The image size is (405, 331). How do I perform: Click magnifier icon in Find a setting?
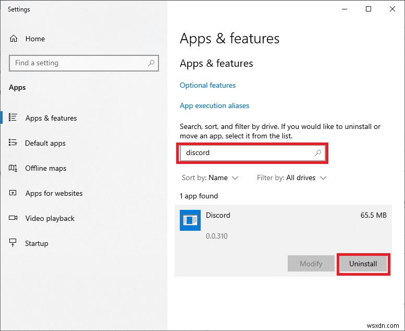(x=151, y=63)
